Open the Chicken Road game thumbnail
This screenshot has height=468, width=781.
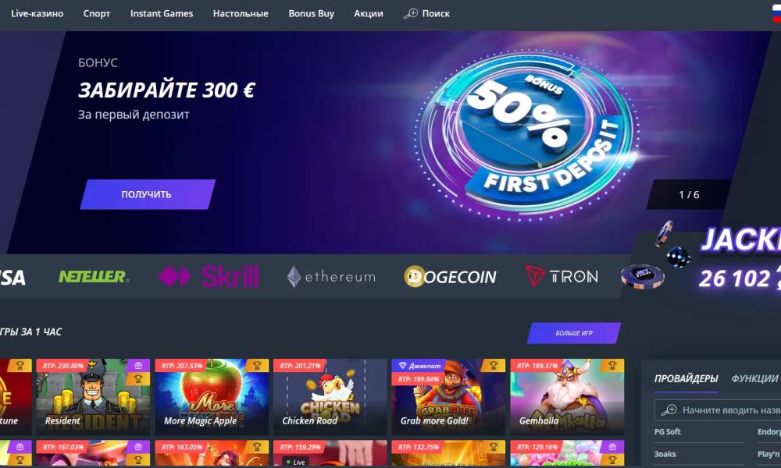pos(330,396)
